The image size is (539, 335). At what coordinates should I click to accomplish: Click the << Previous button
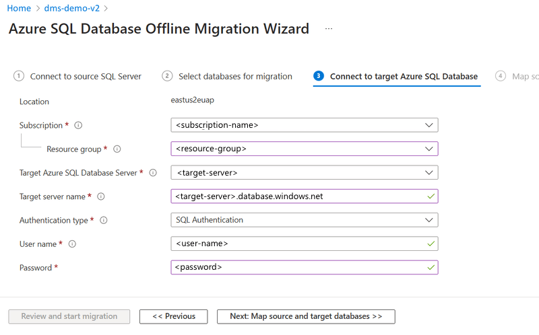tap(174, 316)
